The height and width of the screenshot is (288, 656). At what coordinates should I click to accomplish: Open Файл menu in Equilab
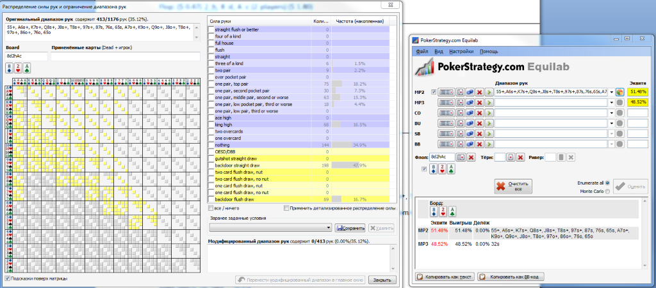click(x=422, y=52)
